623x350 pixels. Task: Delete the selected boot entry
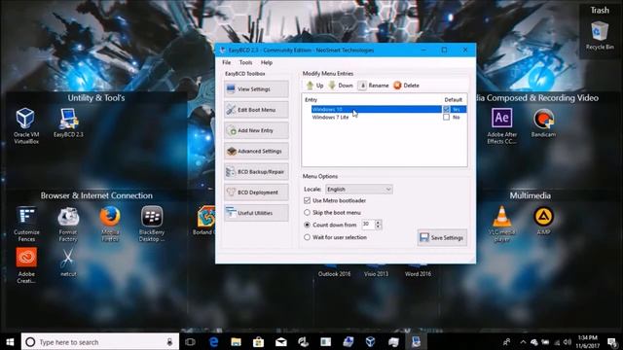(406, 86)
